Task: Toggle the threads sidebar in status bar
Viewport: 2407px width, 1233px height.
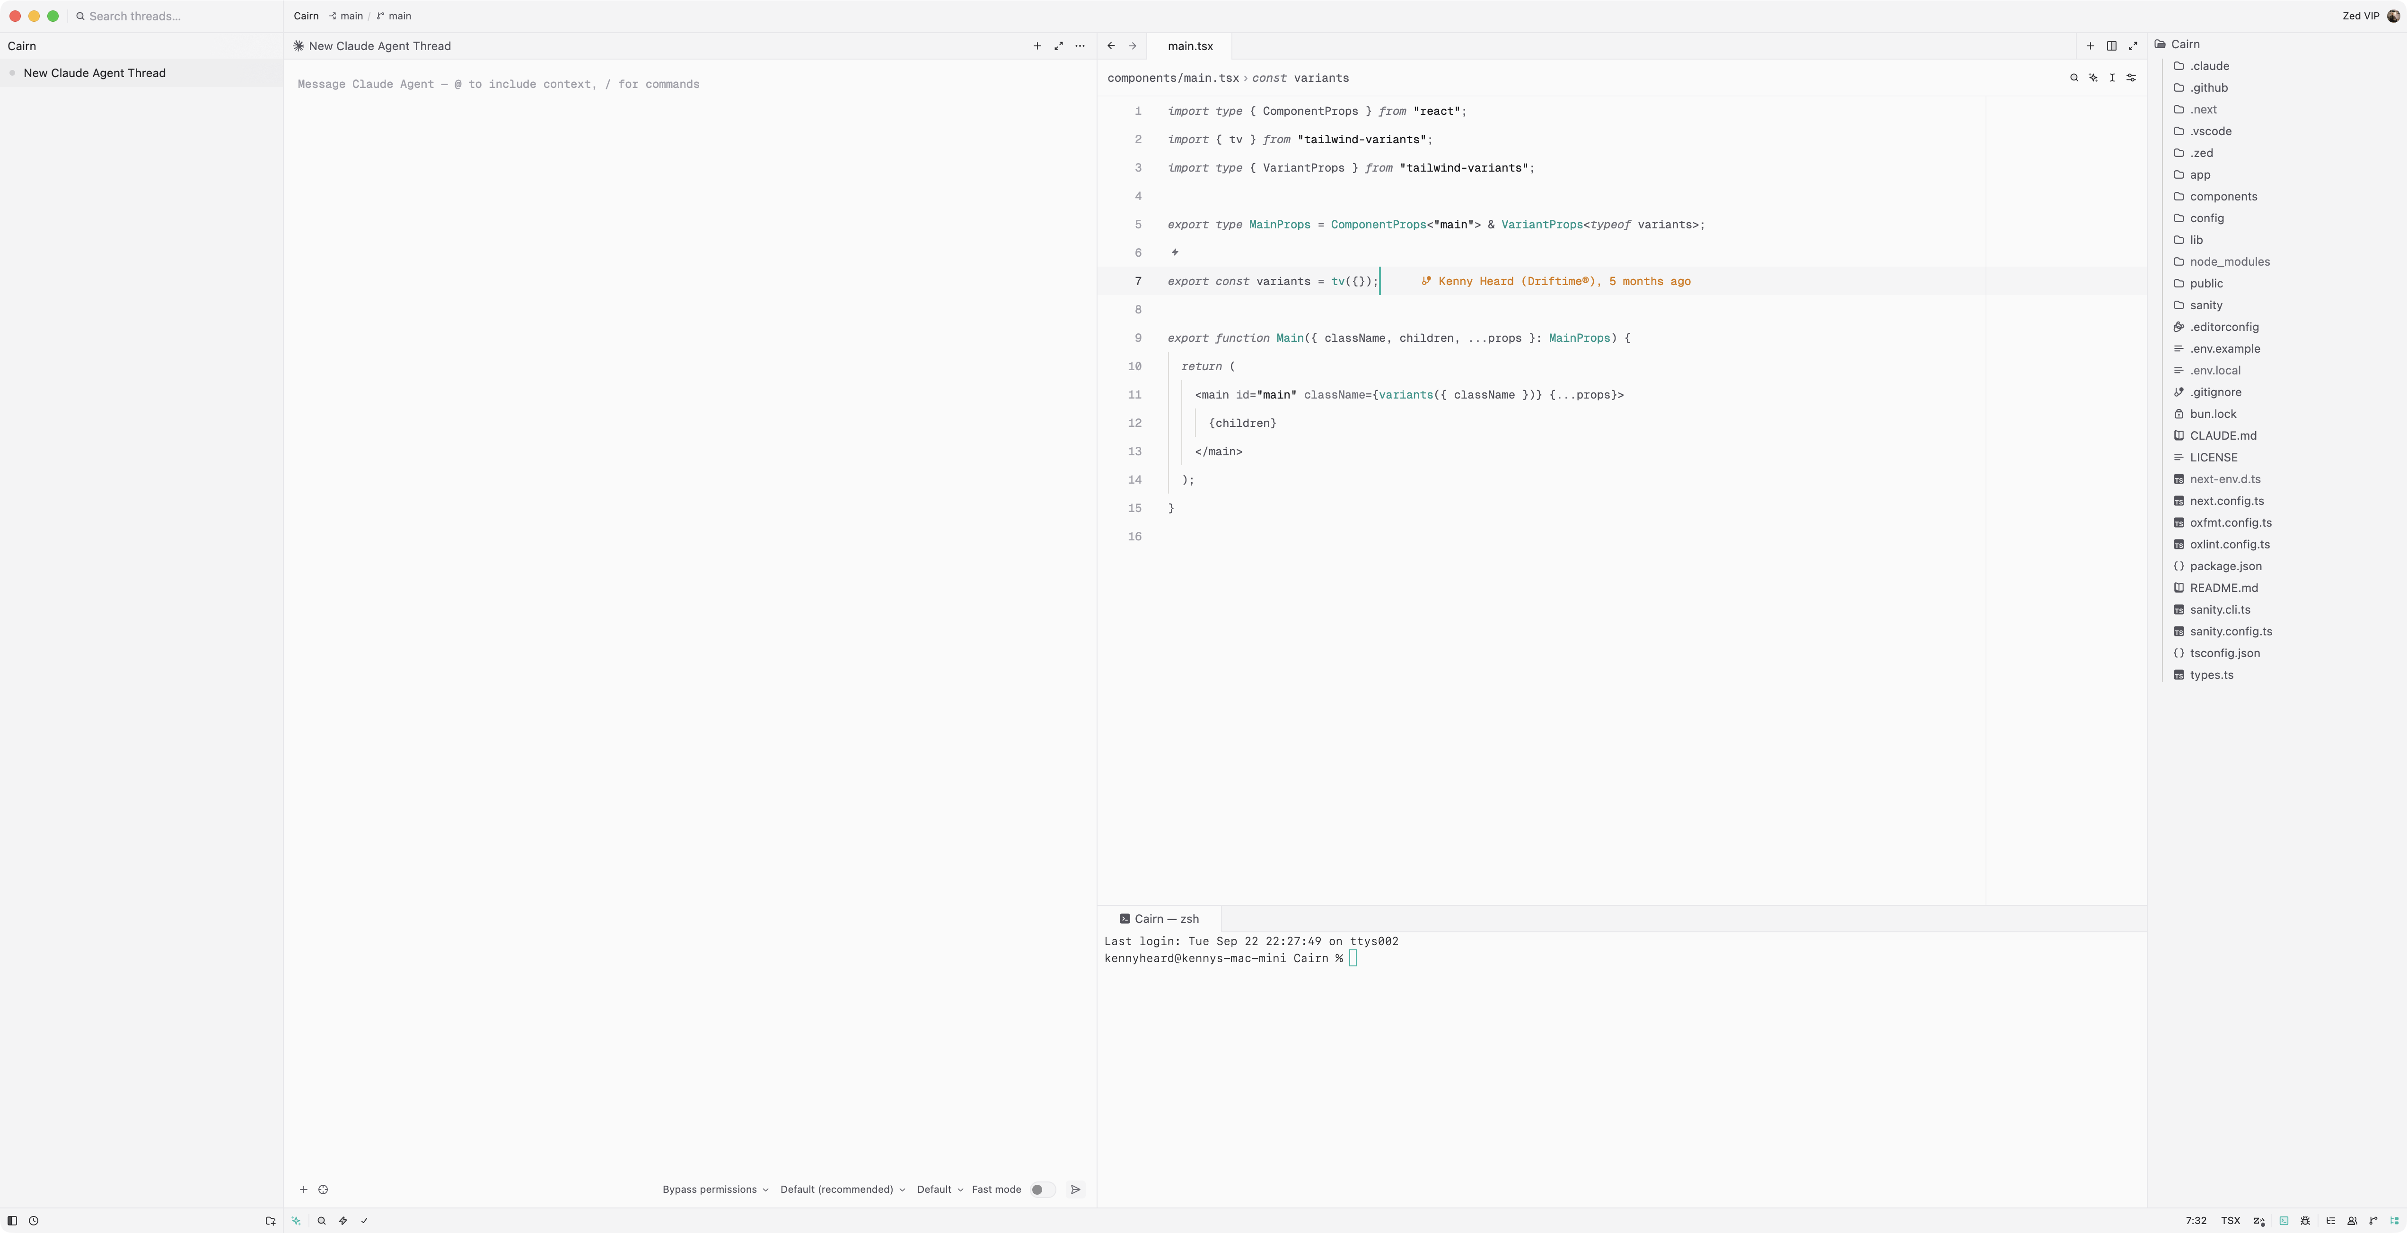Action: (12, 1220)
